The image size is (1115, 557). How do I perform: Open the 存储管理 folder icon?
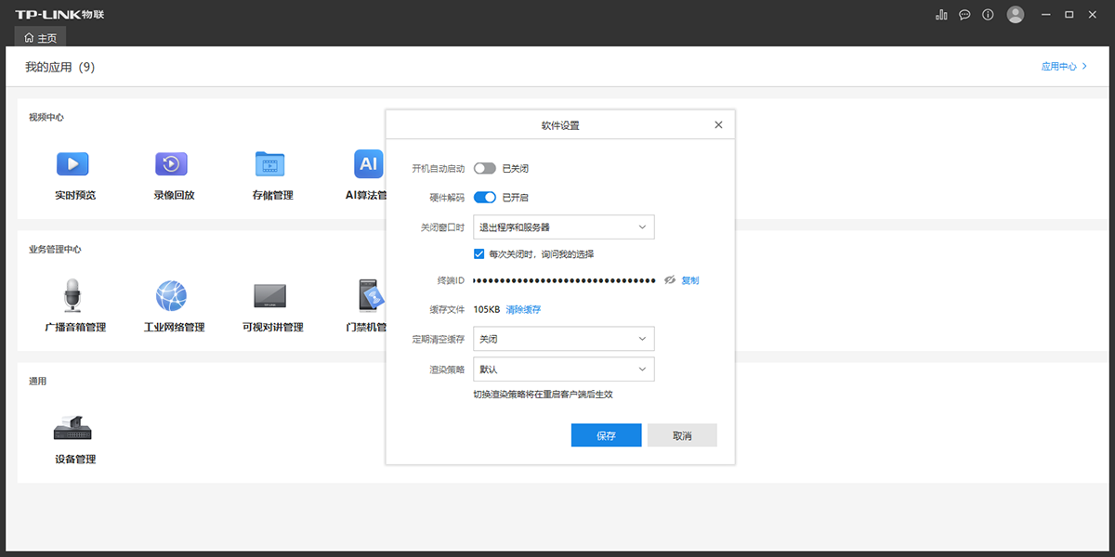coord(270,164)
